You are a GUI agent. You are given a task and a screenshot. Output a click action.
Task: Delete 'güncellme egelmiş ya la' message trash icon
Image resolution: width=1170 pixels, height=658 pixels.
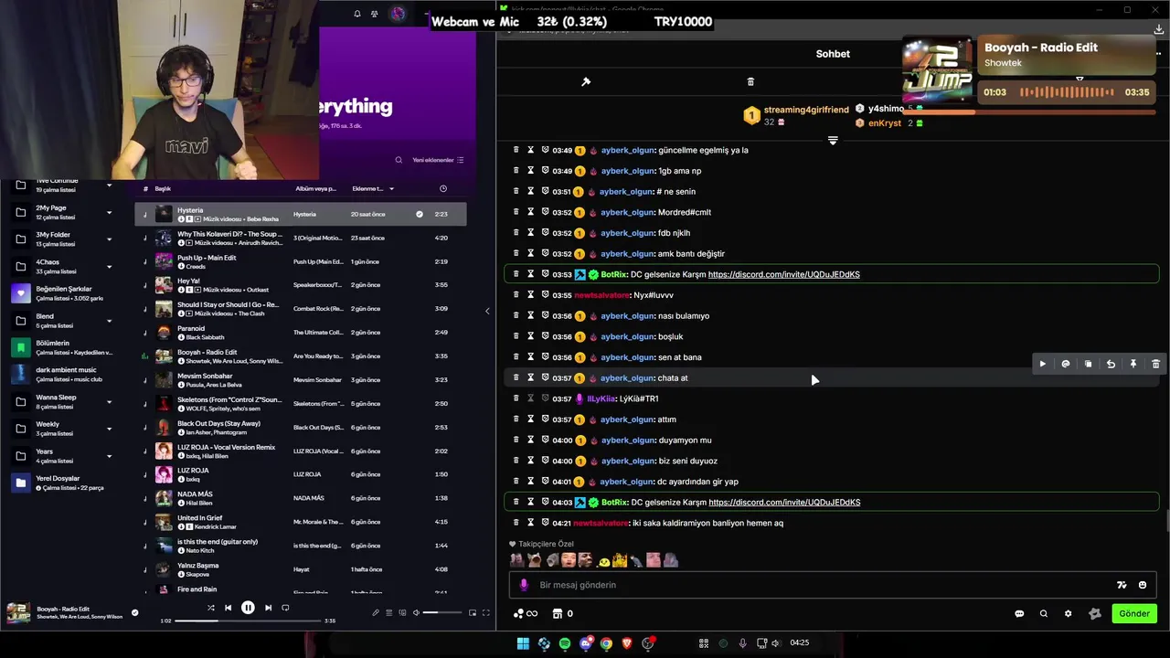[516, 150]
